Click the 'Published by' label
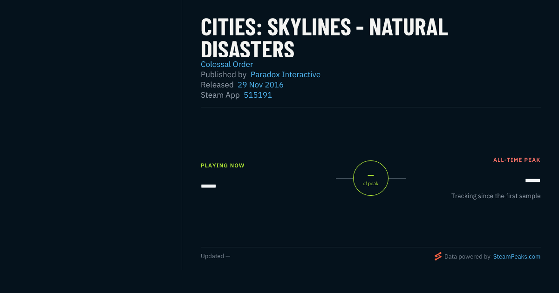559x293 pixels. [224, 74]
